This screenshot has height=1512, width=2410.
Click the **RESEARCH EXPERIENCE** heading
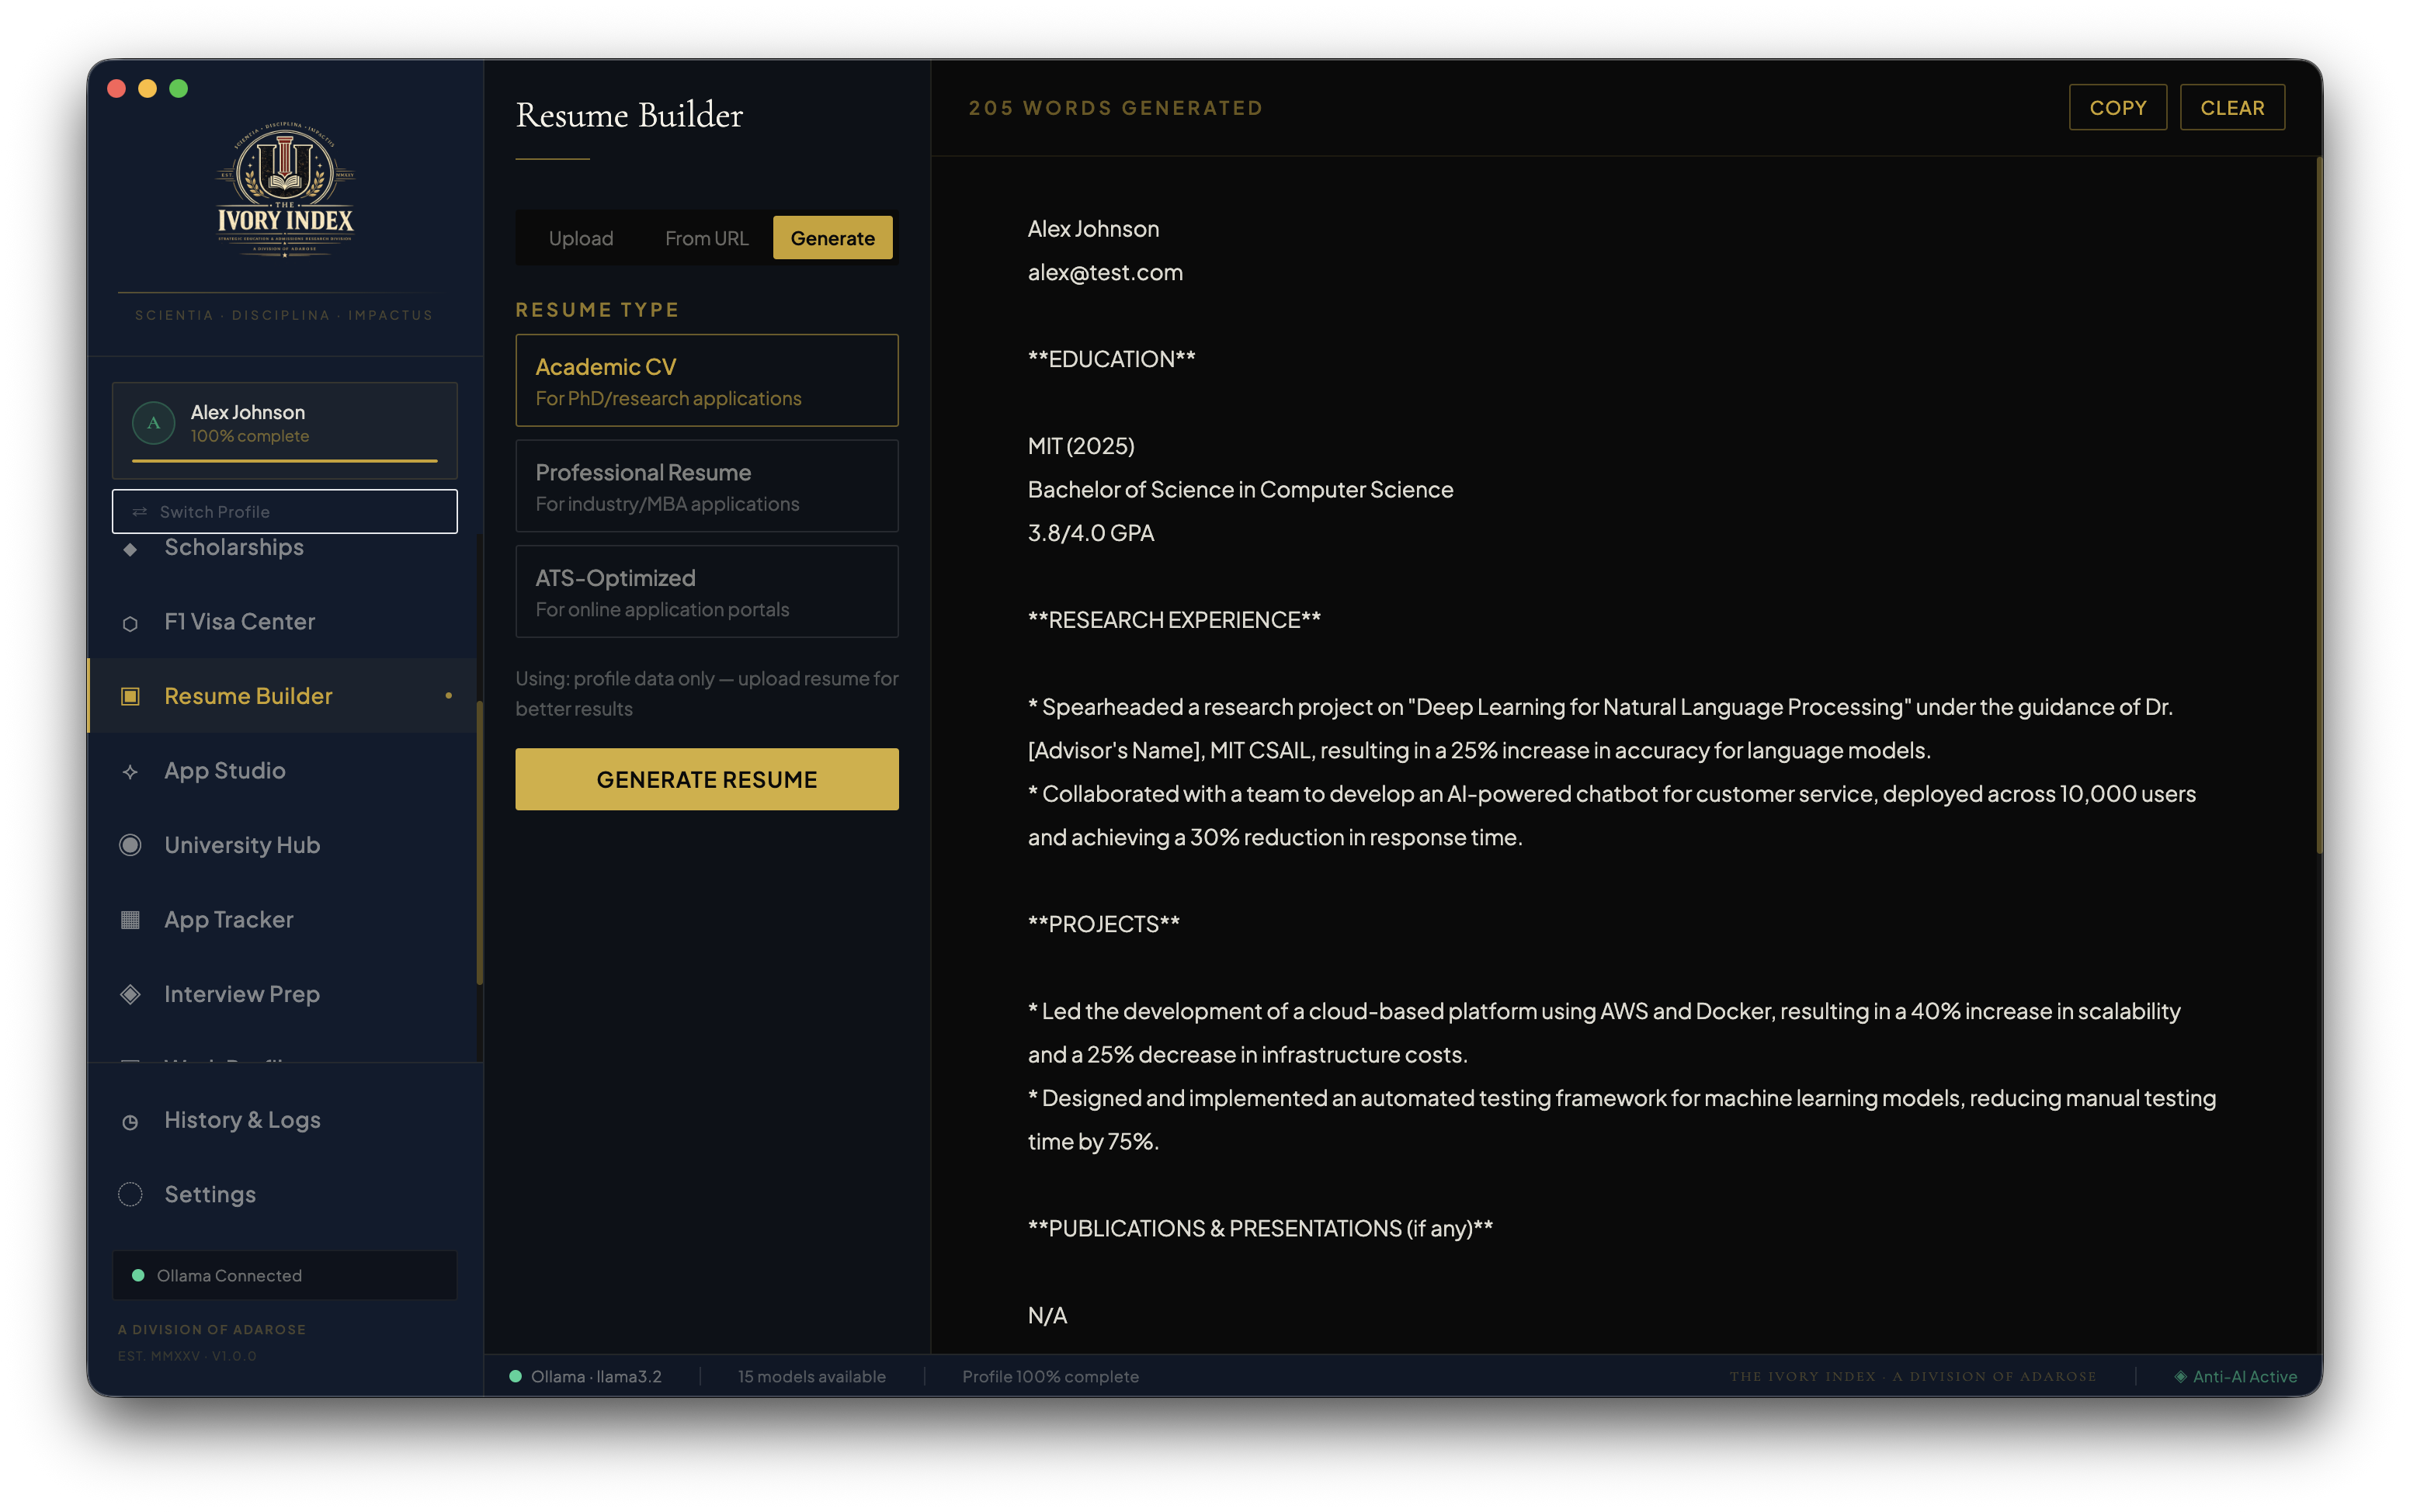point(1174,620)
